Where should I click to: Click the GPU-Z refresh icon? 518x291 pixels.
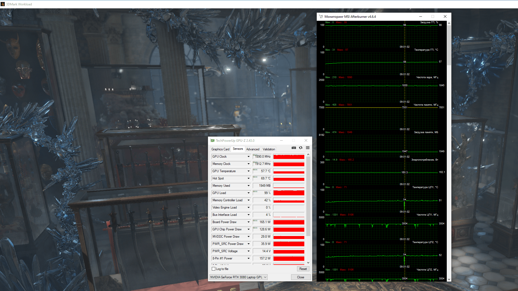coord(301,148)
